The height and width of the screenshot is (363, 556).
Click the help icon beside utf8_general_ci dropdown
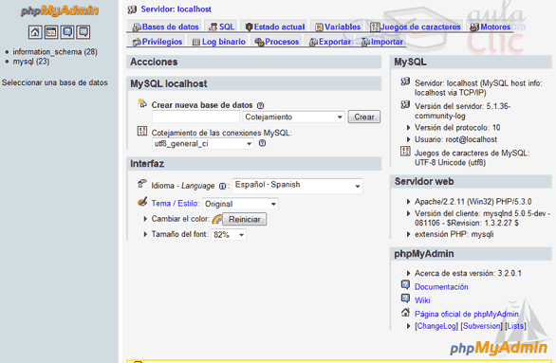click(x=262, y=143)
